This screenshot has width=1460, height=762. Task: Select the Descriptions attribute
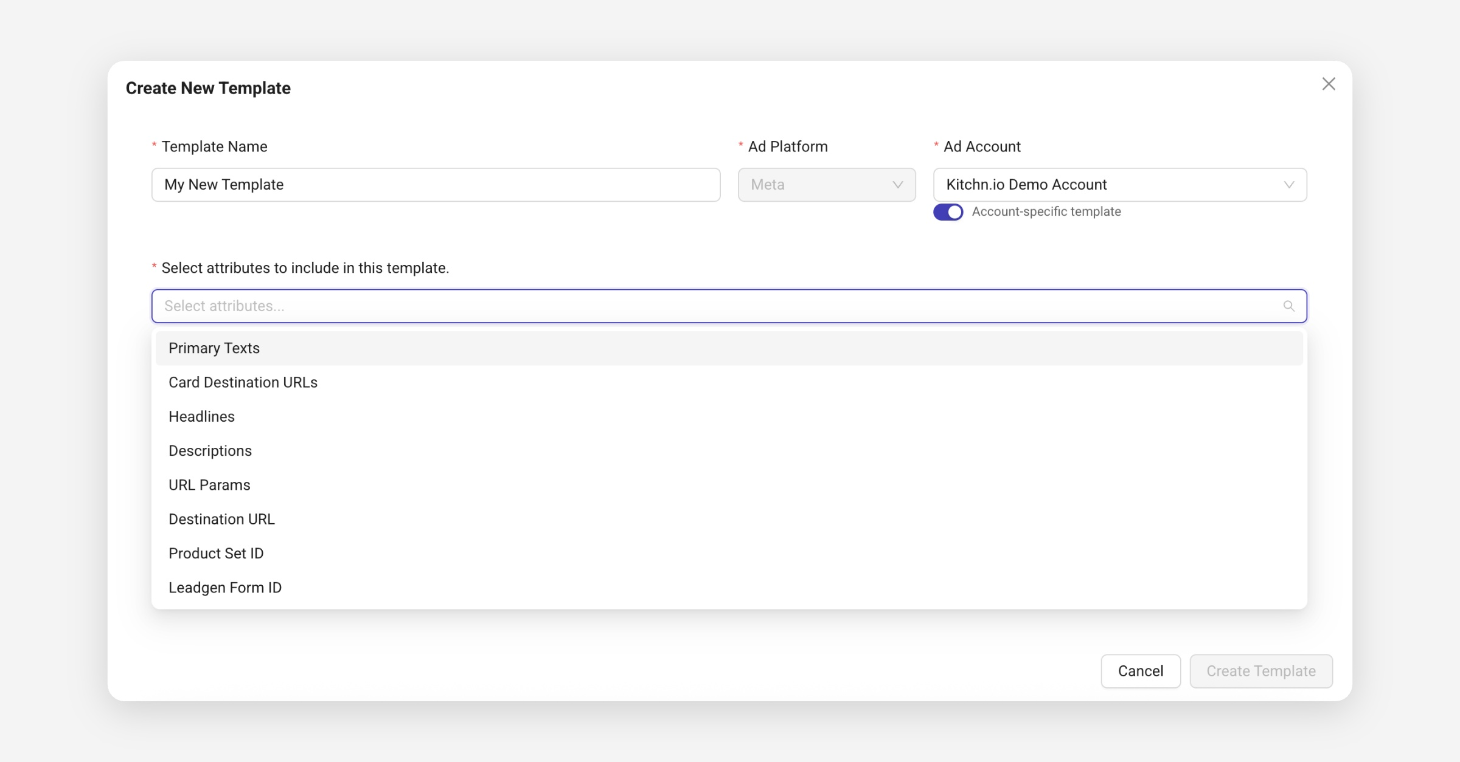(210, 451)
